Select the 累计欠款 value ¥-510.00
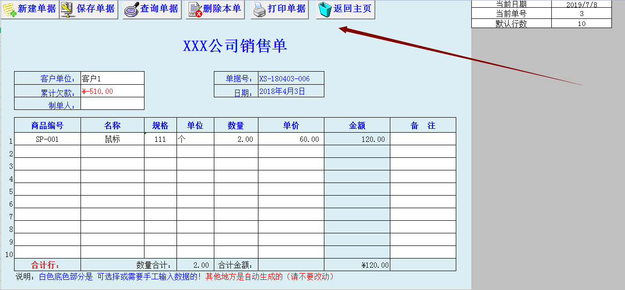This screenshot has width=625, height=290. point(112,91)
